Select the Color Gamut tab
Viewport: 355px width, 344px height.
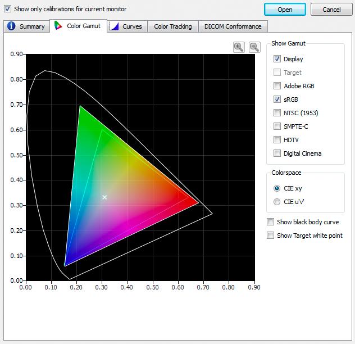pos(78,26)
